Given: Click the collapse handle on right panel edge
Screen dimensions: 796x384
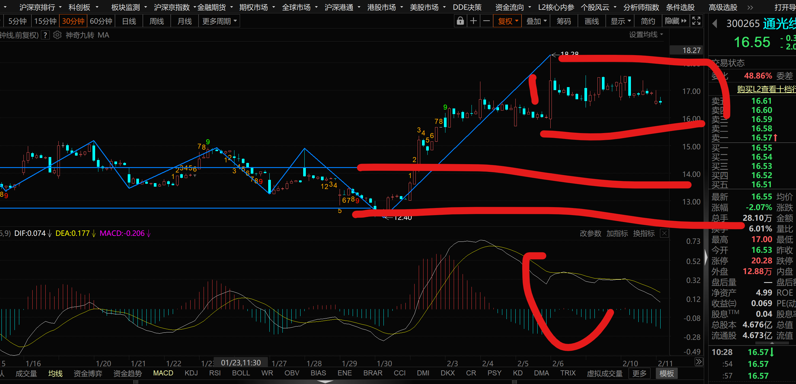Looking at the screenshot, I should click(706, 257).
